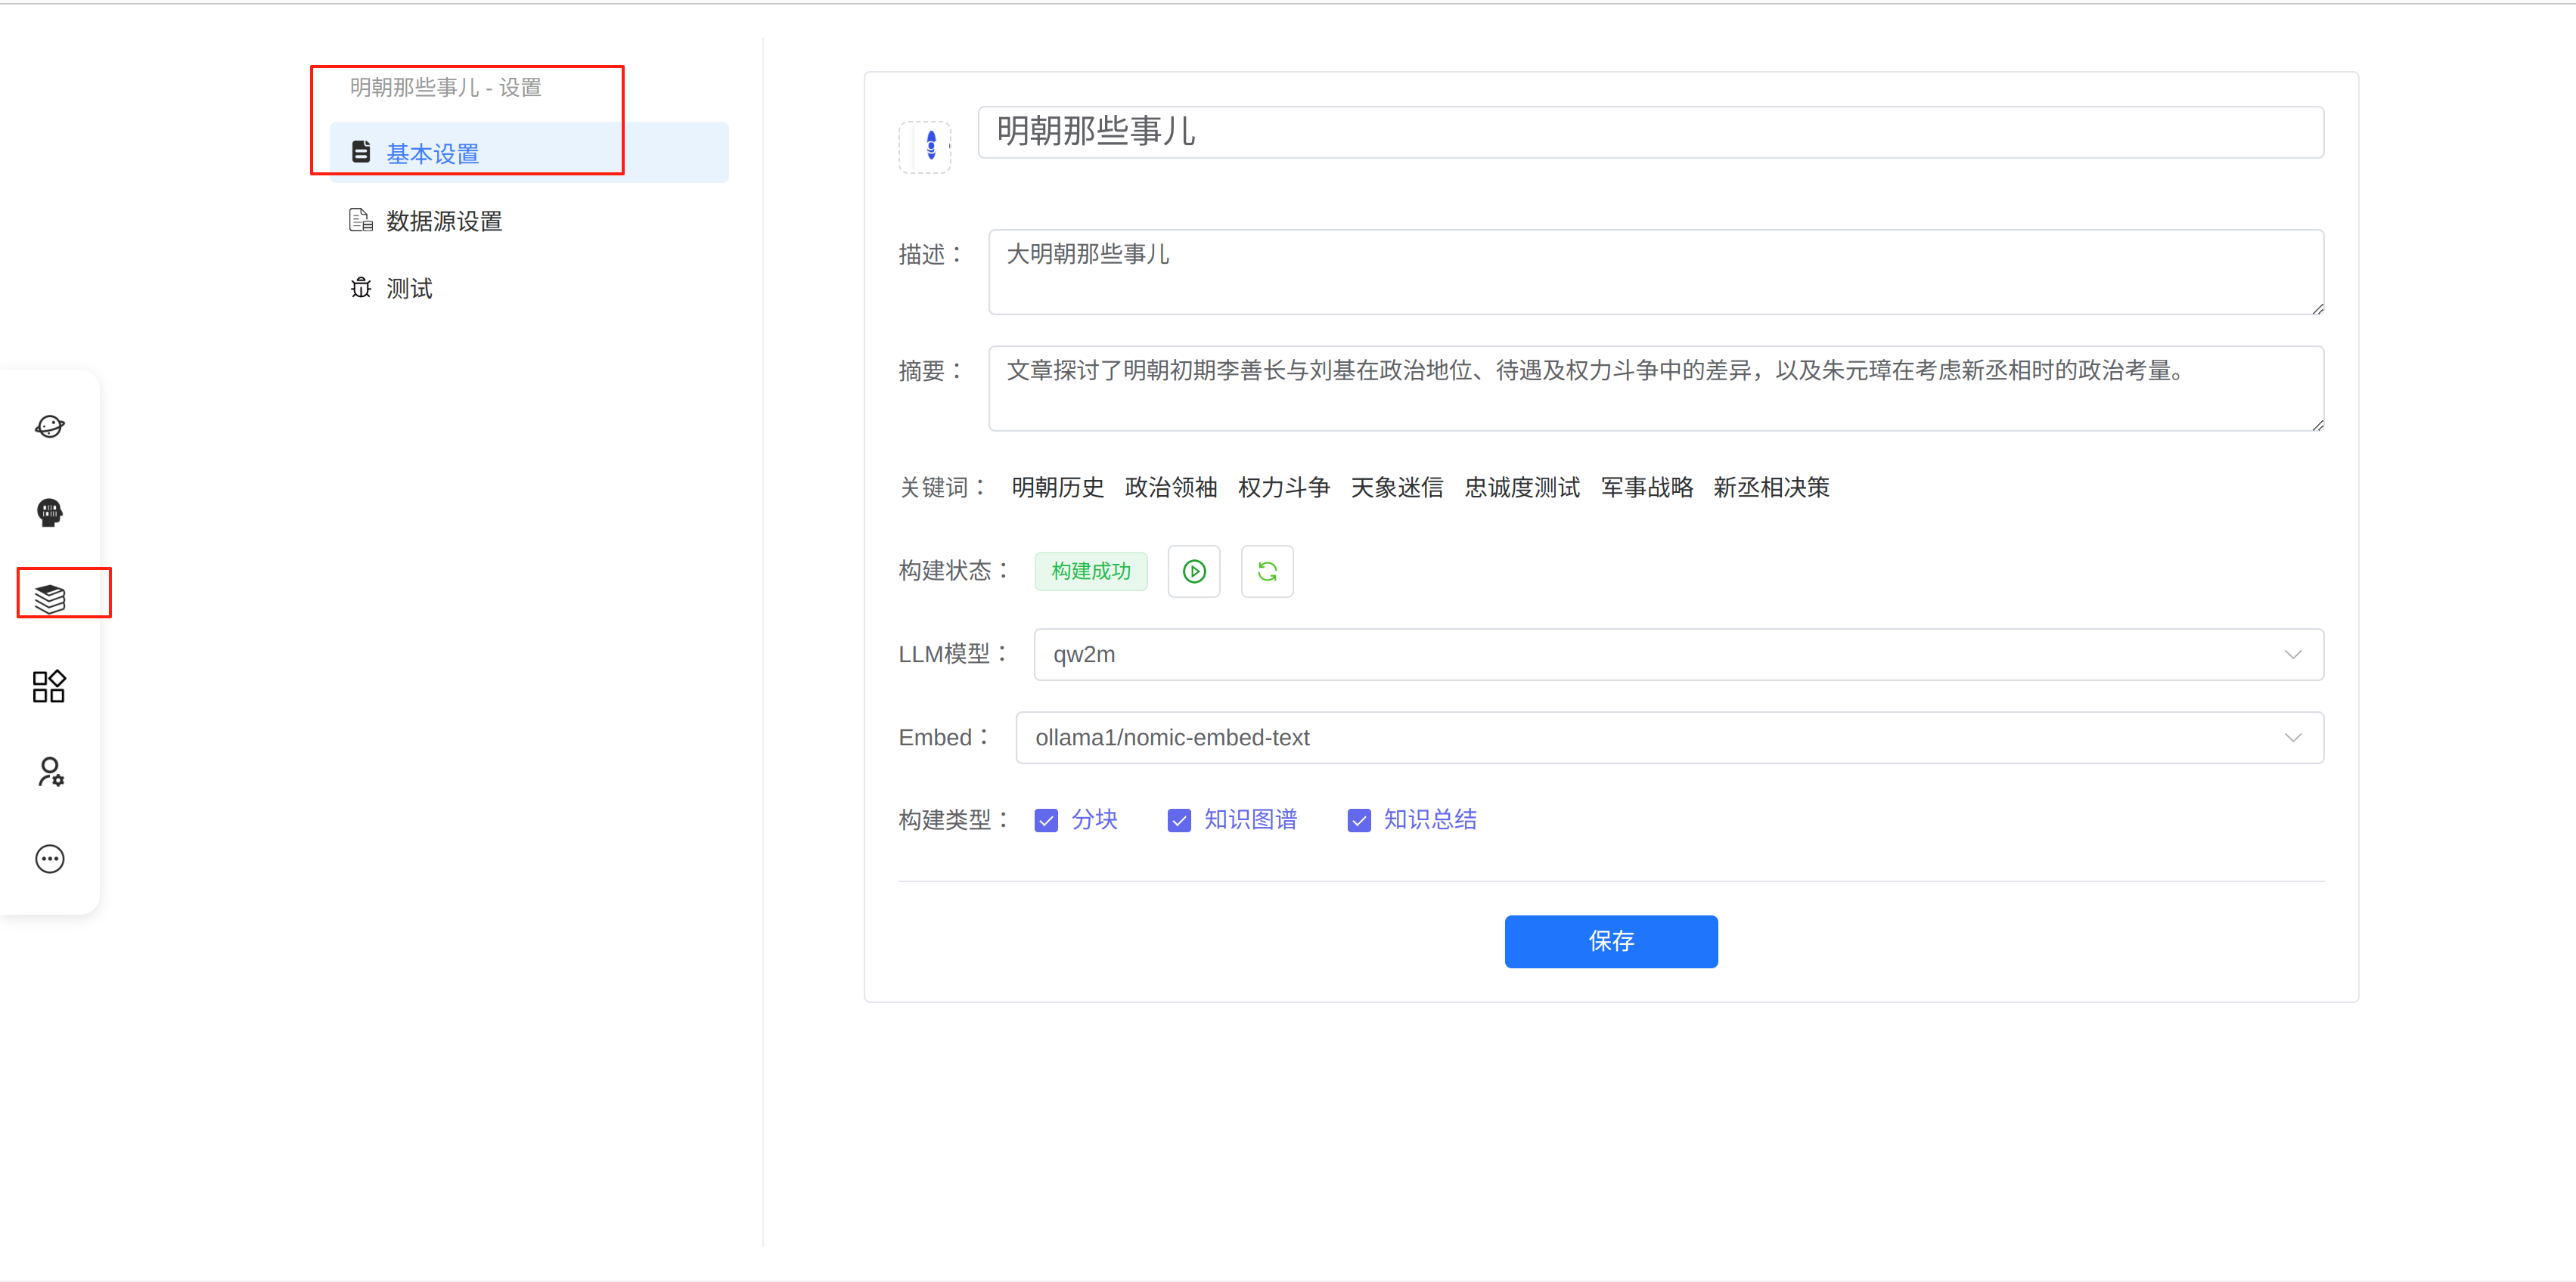
Task: Uncheck the 分块 checkbox
Action: [1045, 820]
